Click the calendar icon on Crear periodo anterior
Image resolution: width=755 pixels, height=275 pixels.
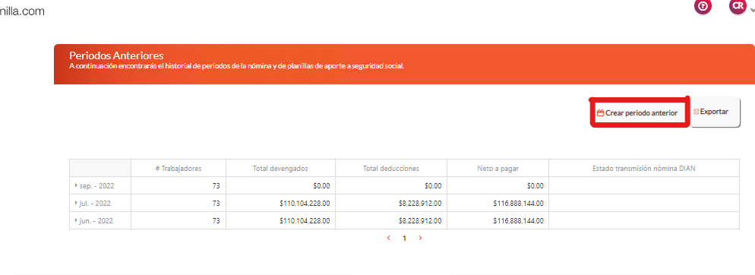coord(600,113)
